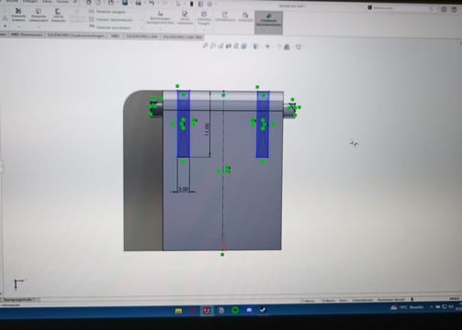Expand the Elemente übernehmen dropdown arrow
The width and height of the screenshot is (462, 330).
coord(39,27)
